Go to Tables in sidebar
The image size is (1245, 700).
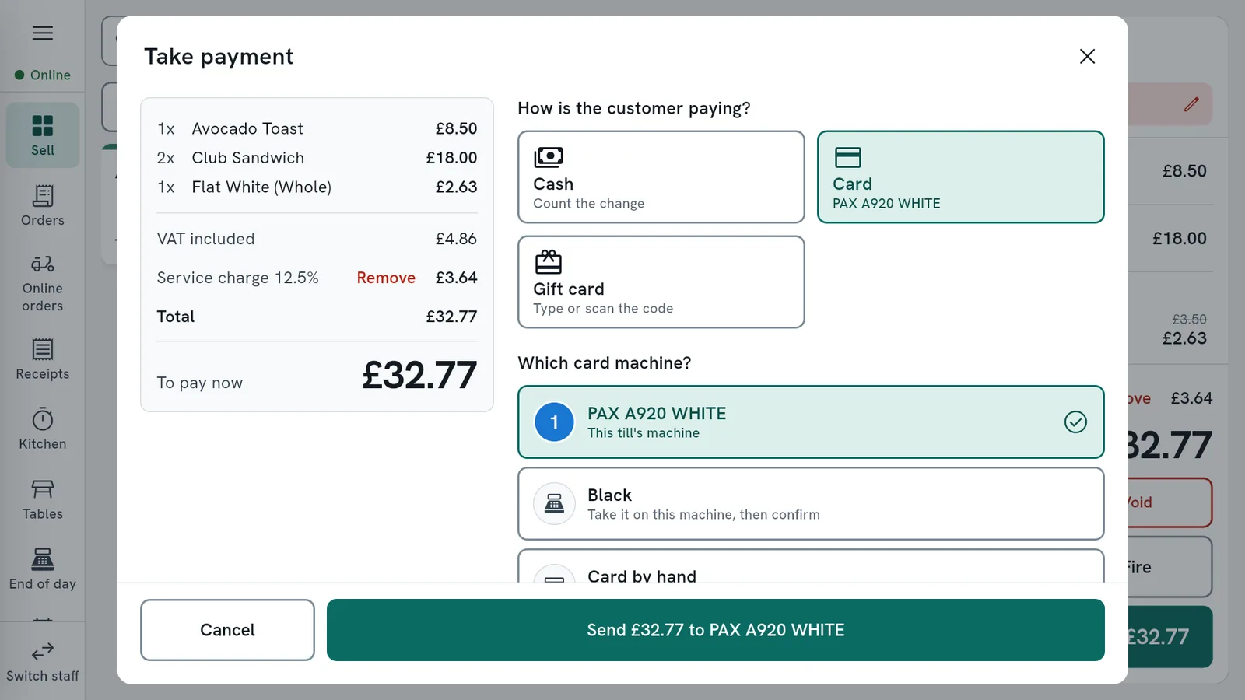pos(43,500)
